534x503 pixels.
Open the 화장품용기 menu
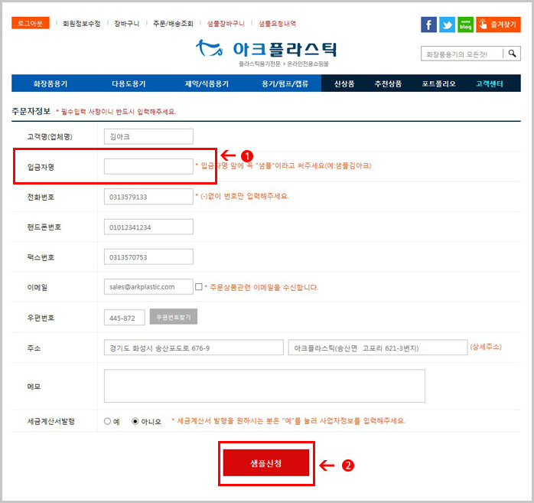tap(50, 83)
